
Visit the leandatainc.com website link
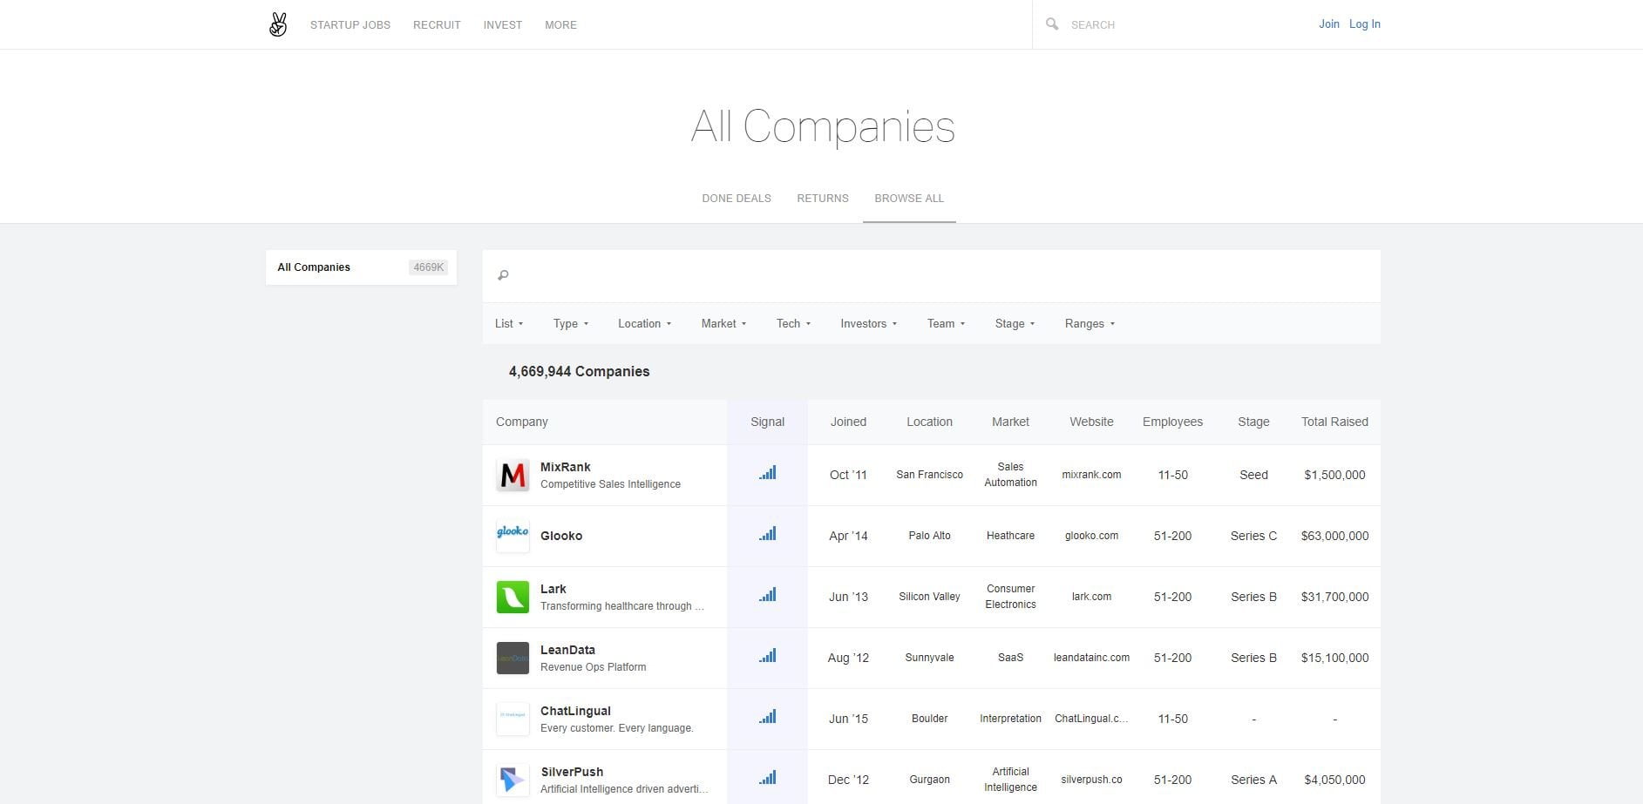(1091, 658)
